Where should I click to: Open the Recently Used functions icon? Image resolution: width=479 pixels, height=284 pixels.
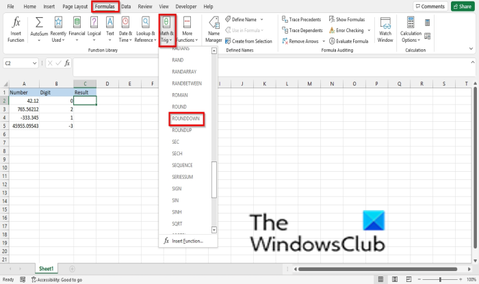point(58,23)
